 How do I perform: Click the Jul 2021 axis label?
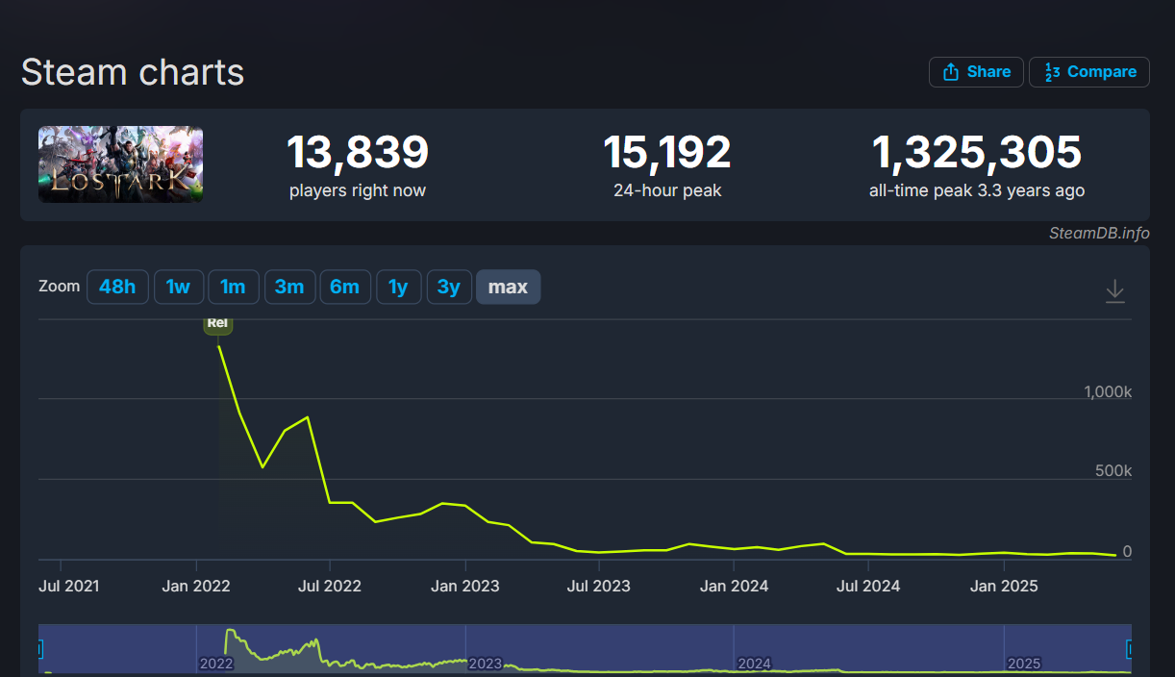point(68,586)
